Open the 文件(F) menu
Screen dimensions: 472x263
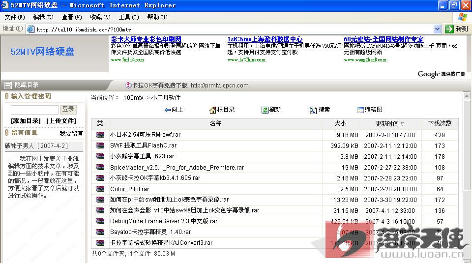(14, 17)
